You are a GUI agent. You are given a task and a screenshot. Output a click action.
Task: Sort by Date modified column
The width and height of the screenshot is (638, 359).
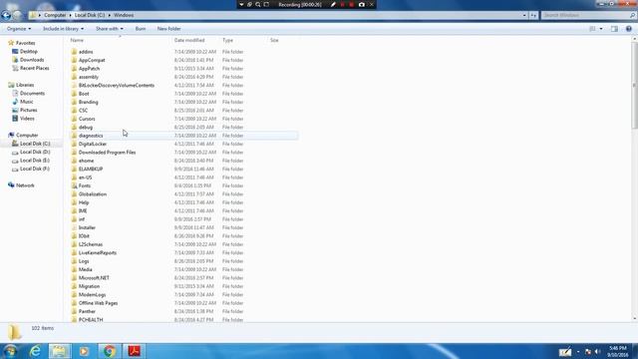point(189,40)
